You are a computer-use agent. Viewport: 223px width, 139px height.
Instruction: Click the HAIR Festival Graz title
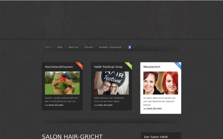coord(109,67)
